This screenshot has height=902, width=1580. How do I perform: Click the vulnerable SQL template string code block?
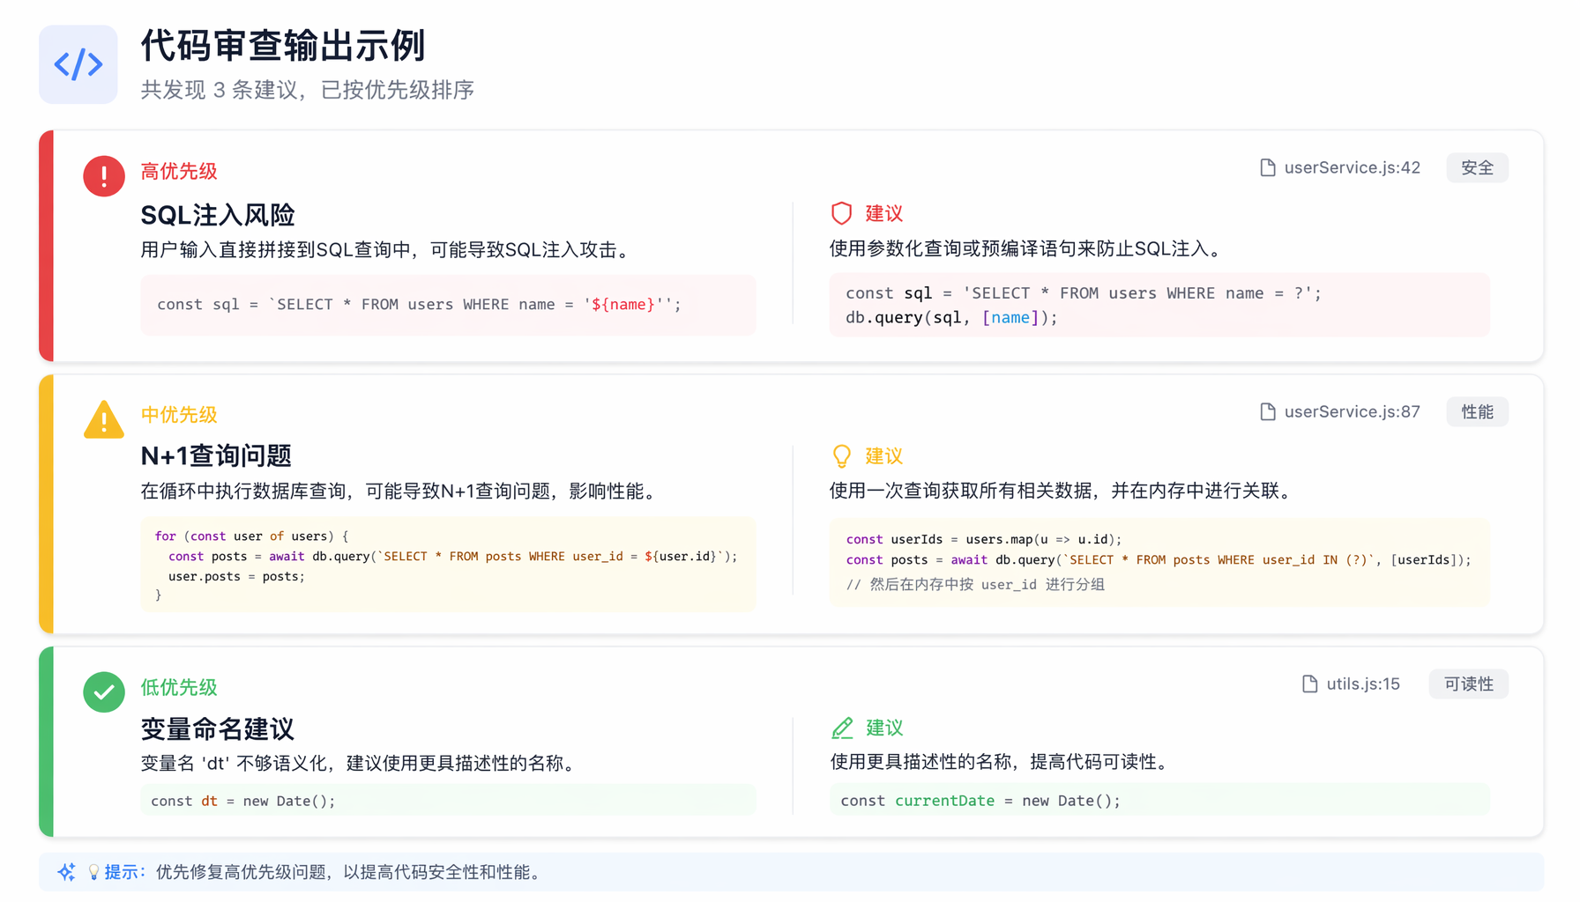tap(448, 305)
